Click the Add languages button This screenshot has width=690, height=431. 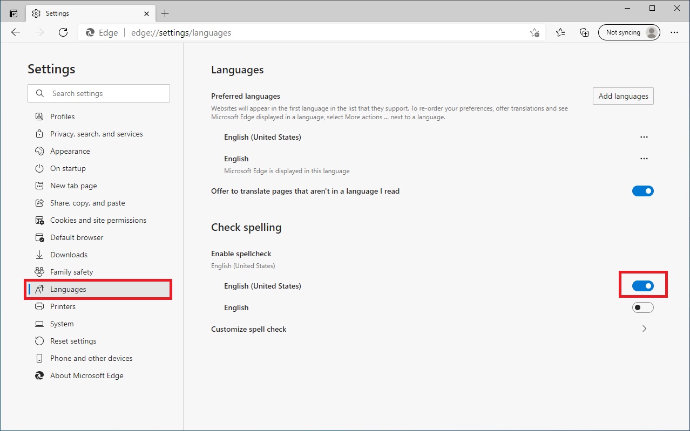pyautogui.click(x=623, y=95)
